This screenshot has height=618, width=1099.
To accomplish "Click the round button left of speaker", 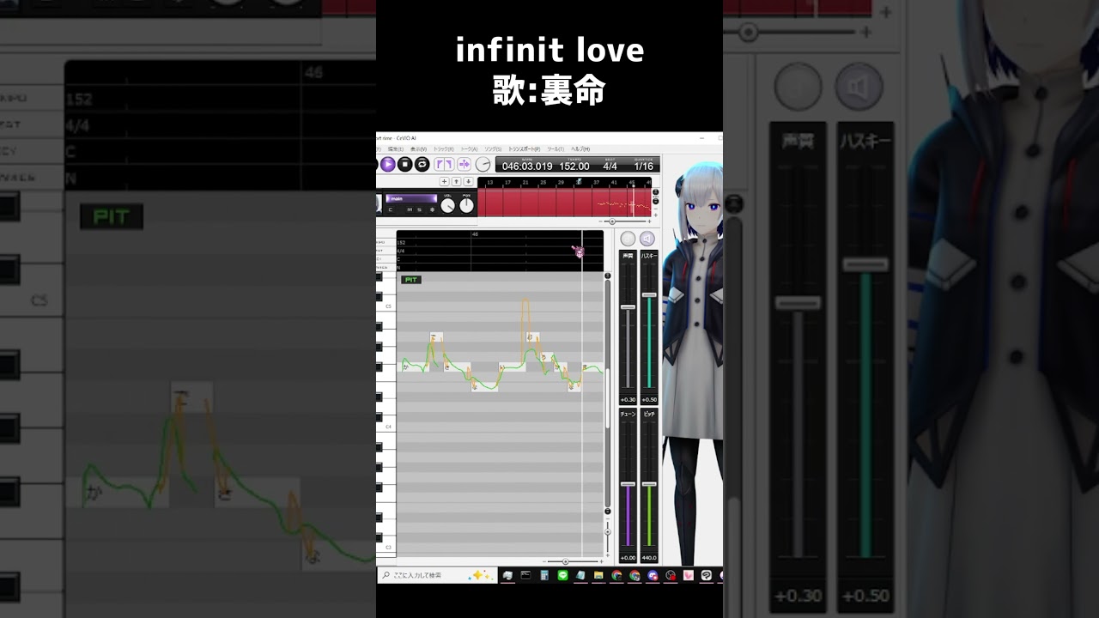I will point(628,239).
